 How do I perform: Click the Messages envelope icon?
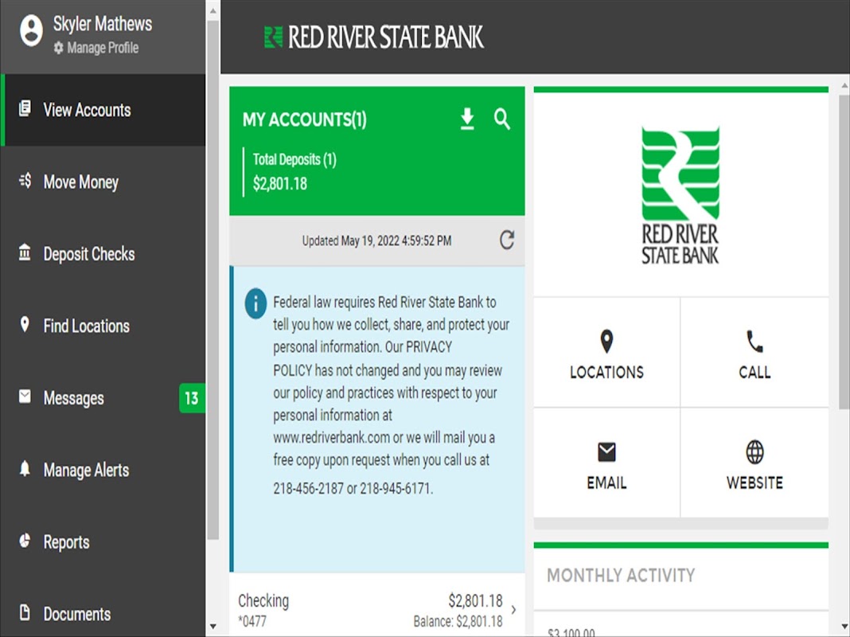25,396
